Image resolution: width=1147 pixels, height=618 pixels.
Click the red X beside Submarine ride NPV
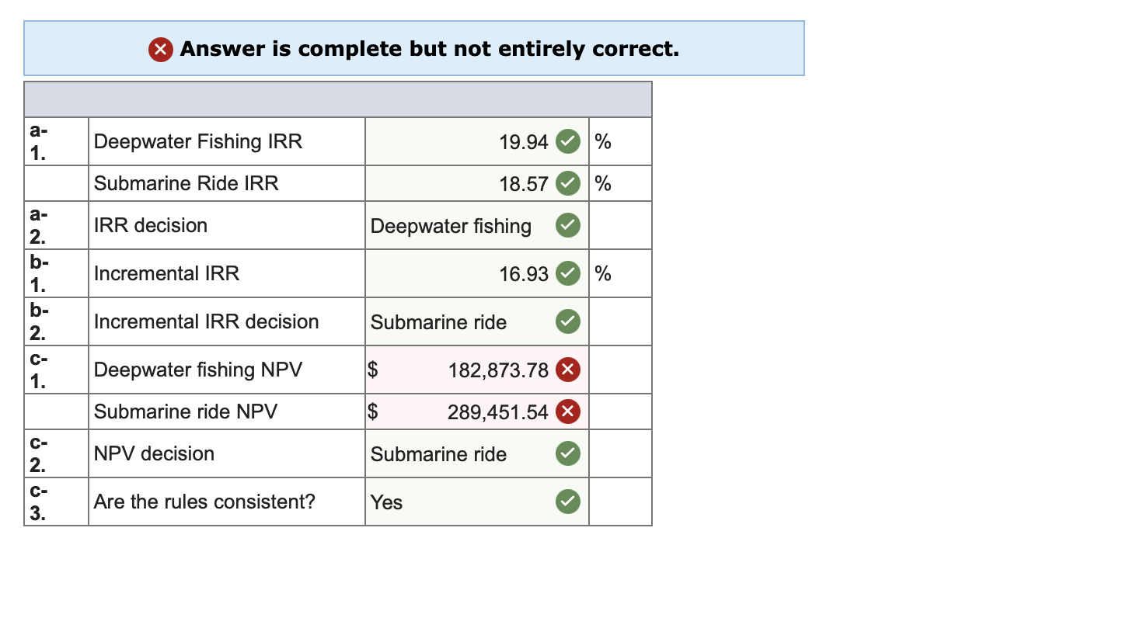point(567,411)
